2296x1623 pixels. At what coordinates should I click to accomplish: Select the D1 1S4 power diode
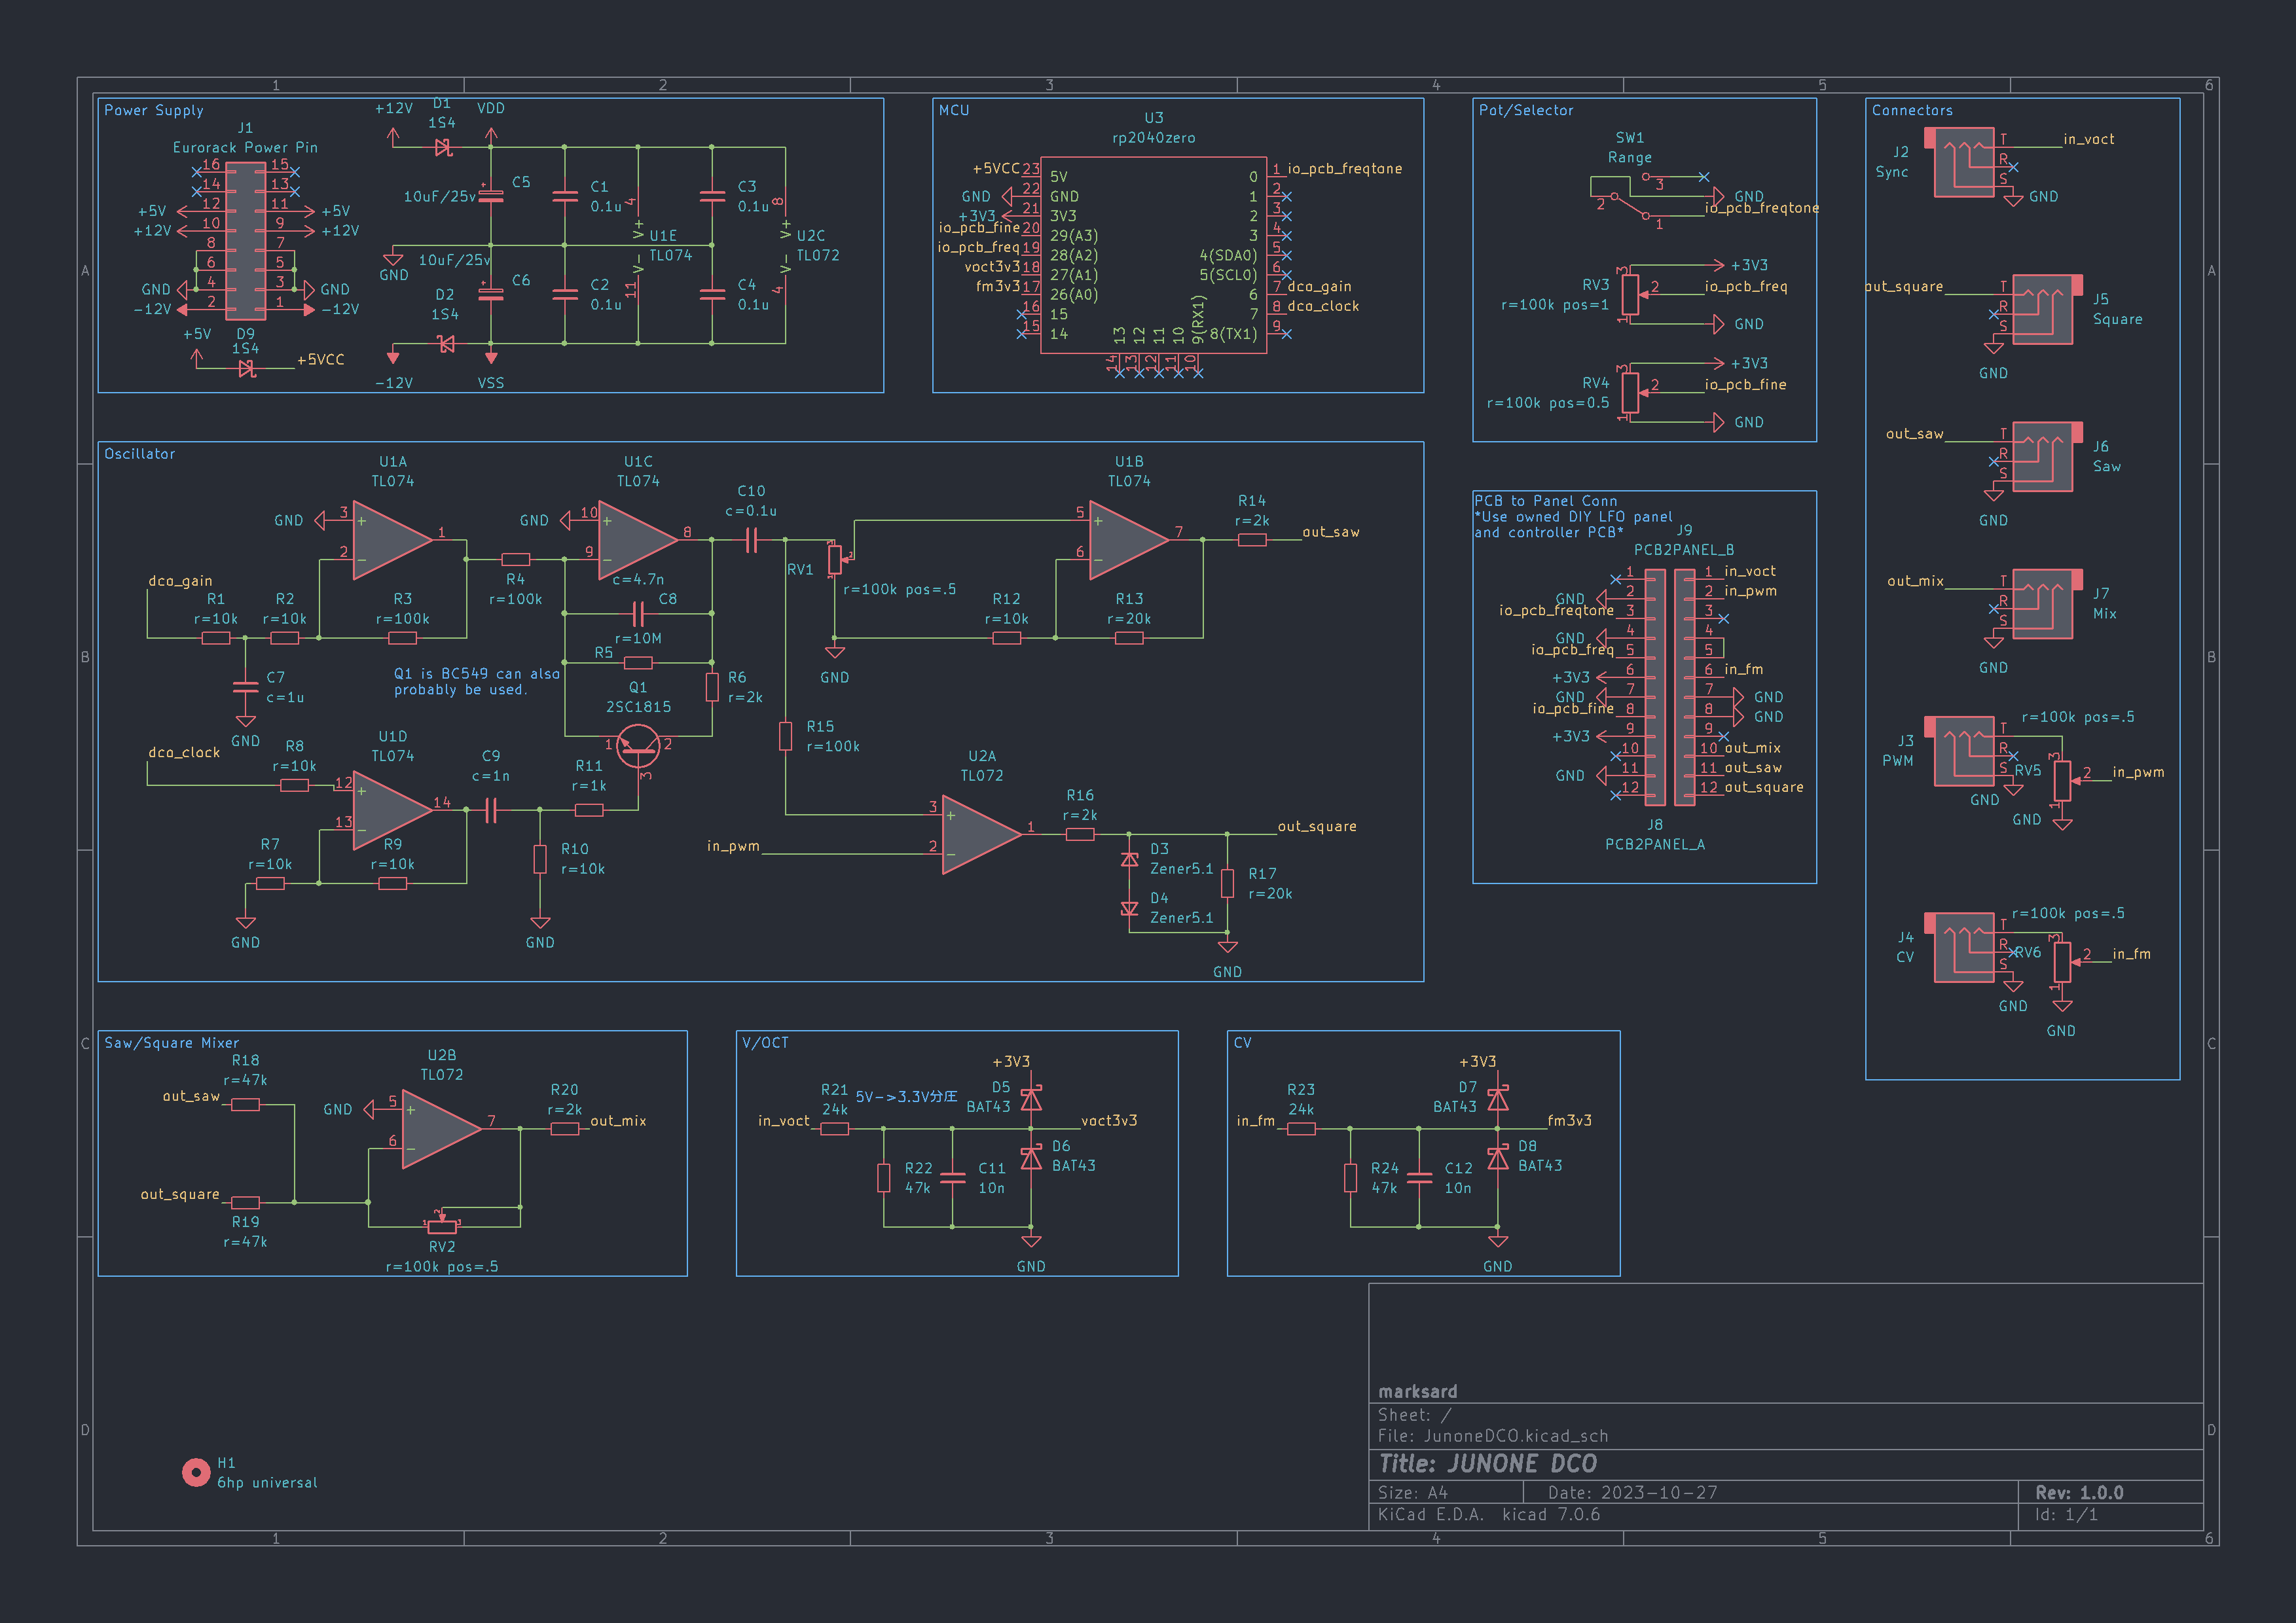click(442, 148)
